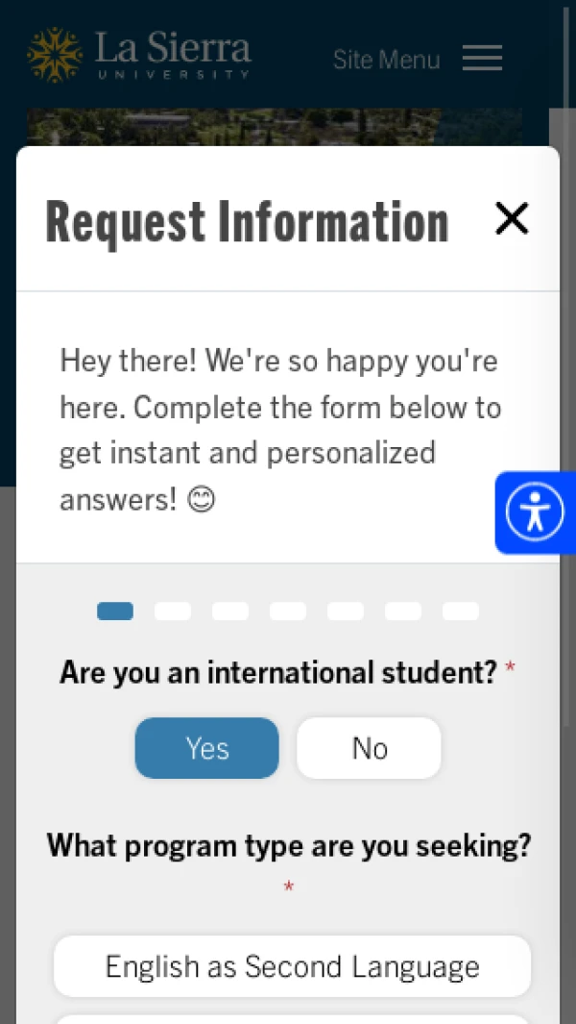Screen dimensions: 576x1024
Task: Open the Site Menu
Action: (387, 59)
